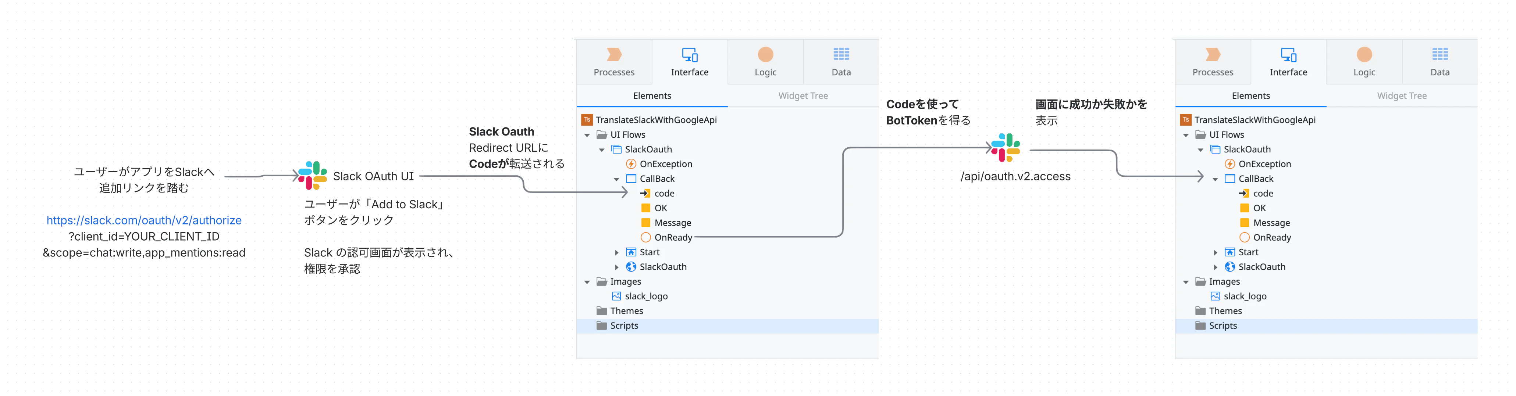Select OnException action in right panel

[x=1264, y=164]
